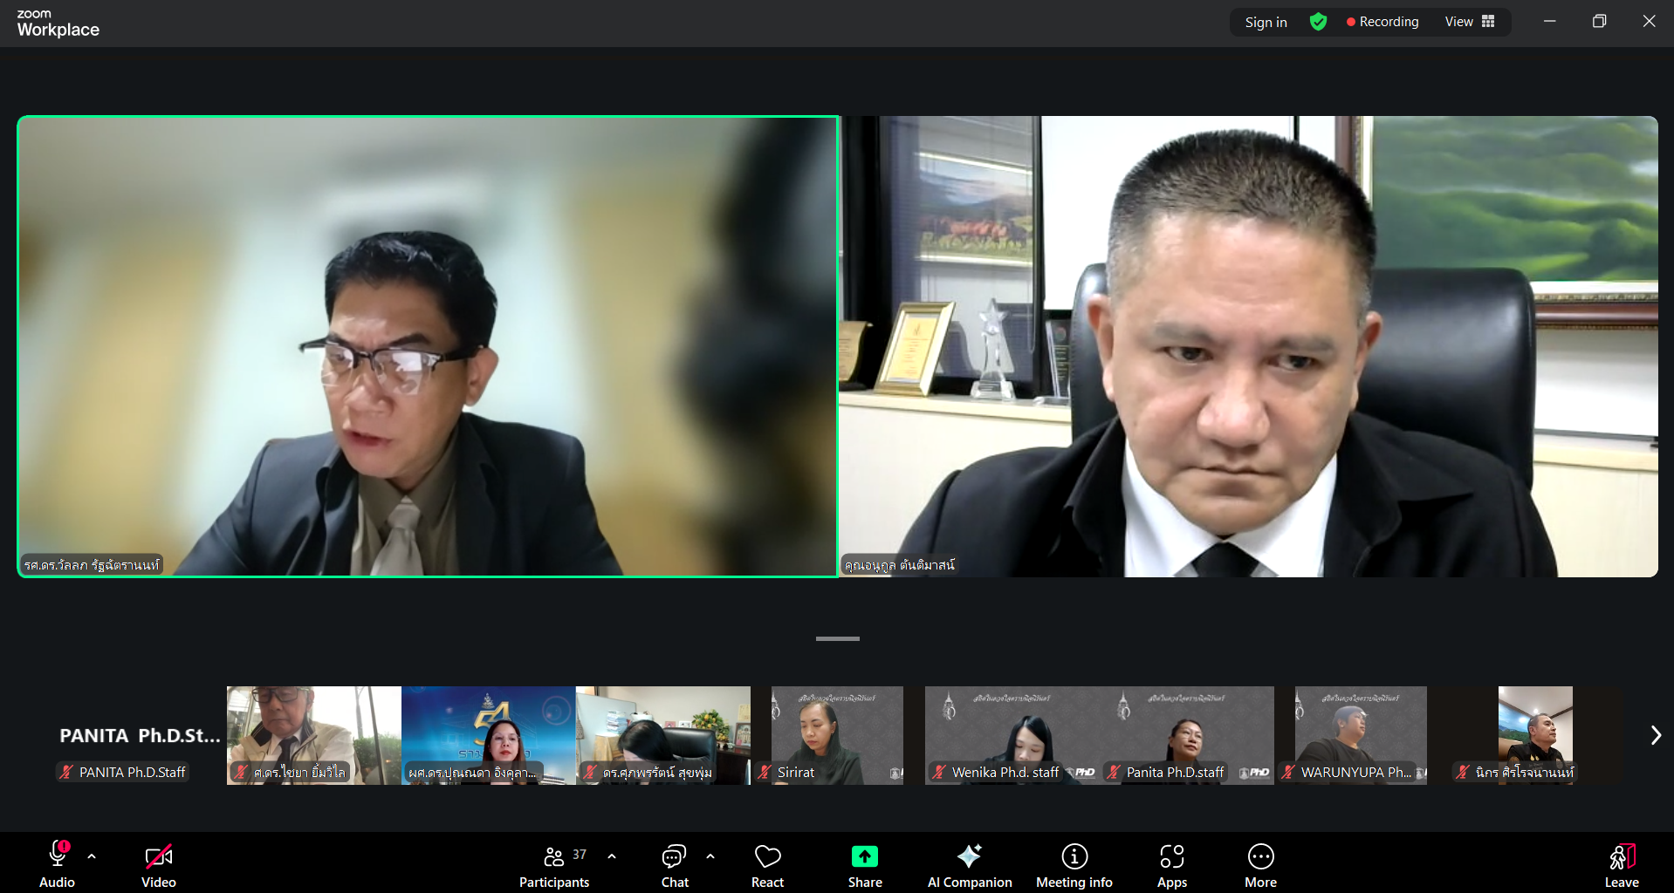Viewport: 1674px width, 893px height.
Task: Open Meeting info
Action: point(1074,865)
